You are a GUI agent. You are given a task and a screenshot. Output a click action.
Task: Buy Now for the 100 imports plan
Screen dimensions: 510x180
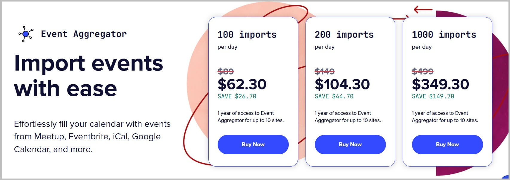coord(253,144)
